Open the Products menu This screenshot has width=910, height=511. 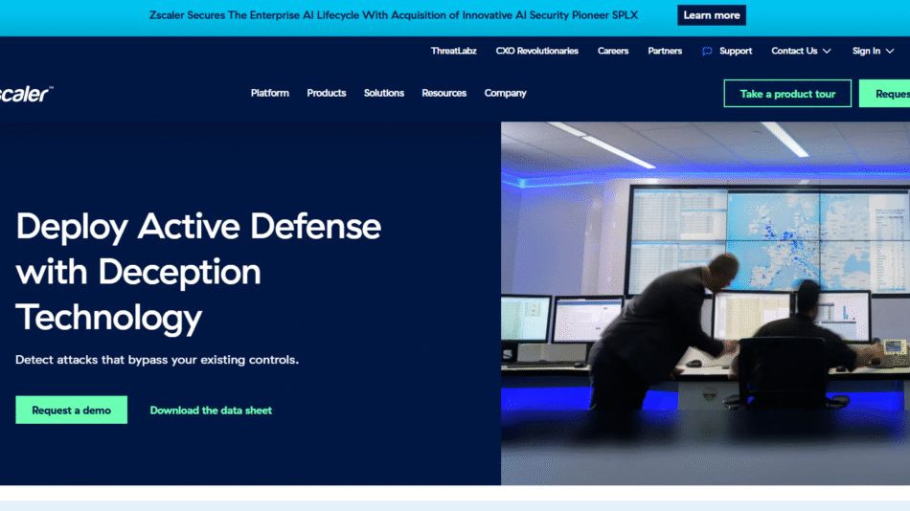click(326, 93)
